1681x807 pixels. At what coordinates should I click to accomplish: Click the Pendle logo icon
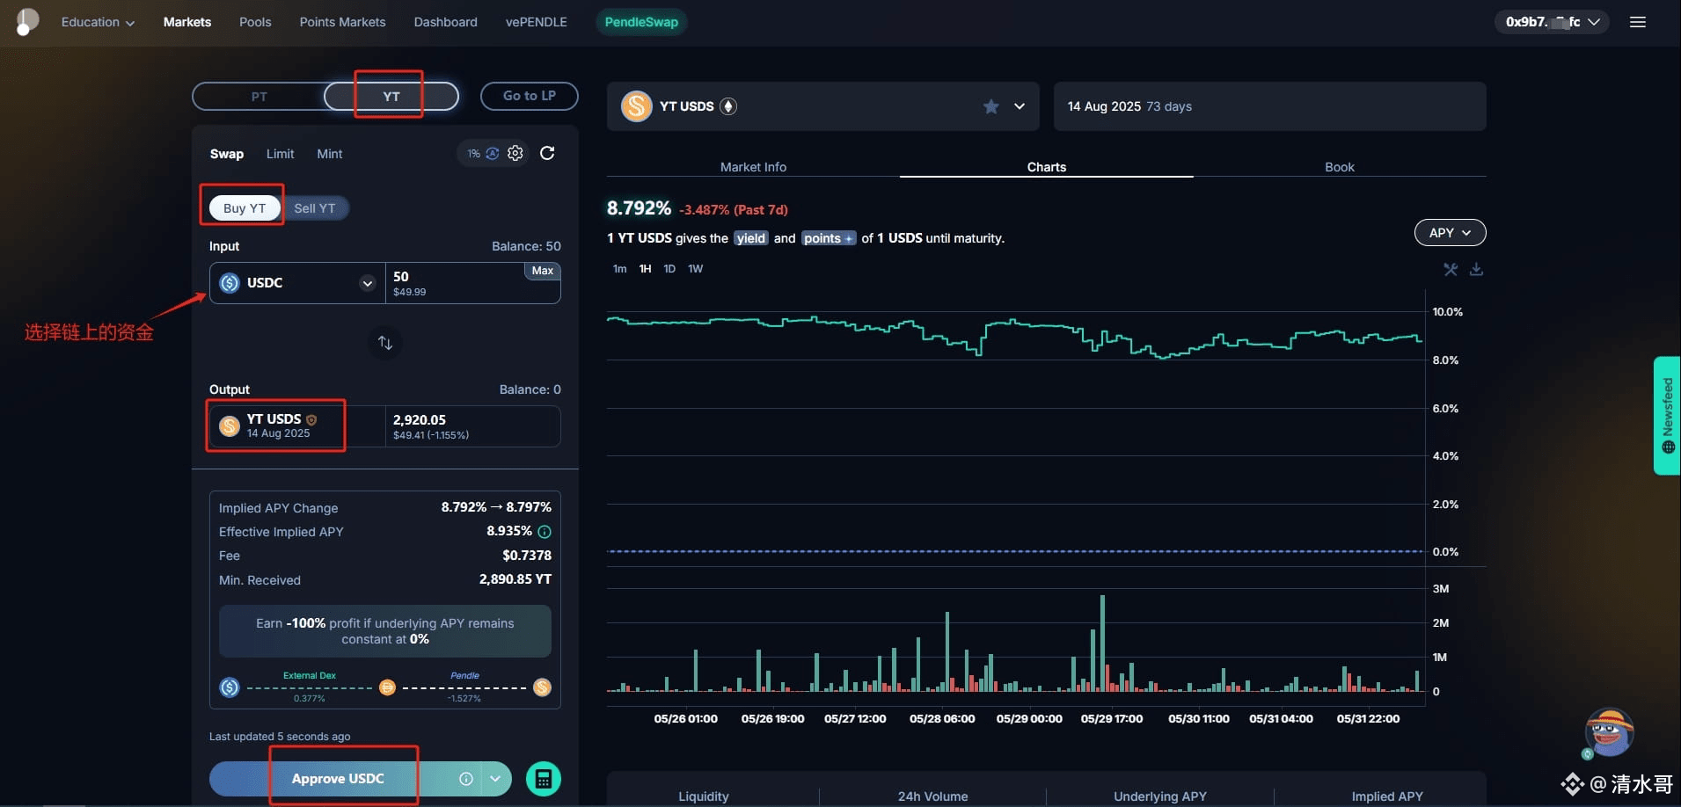(26, 22)
